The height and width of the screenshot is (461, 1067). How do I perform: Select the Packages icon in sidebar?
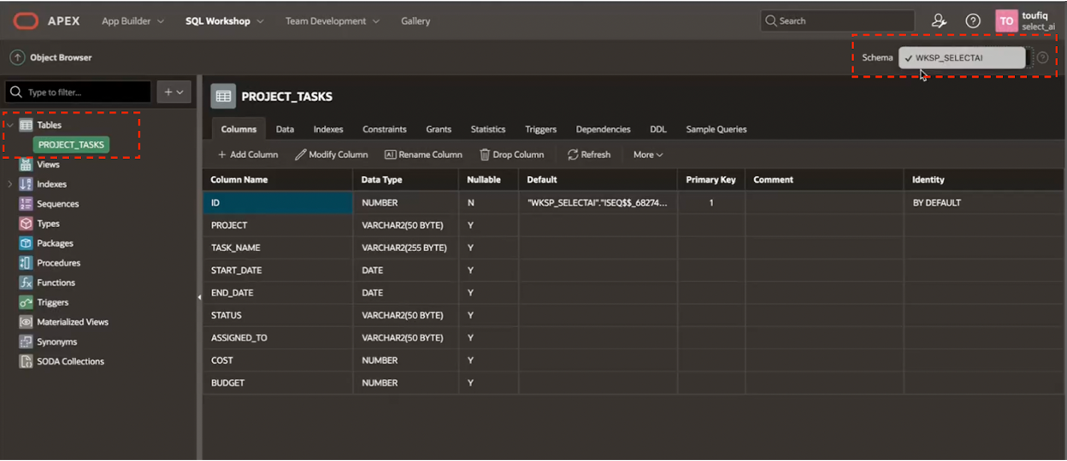pos(26,243)
